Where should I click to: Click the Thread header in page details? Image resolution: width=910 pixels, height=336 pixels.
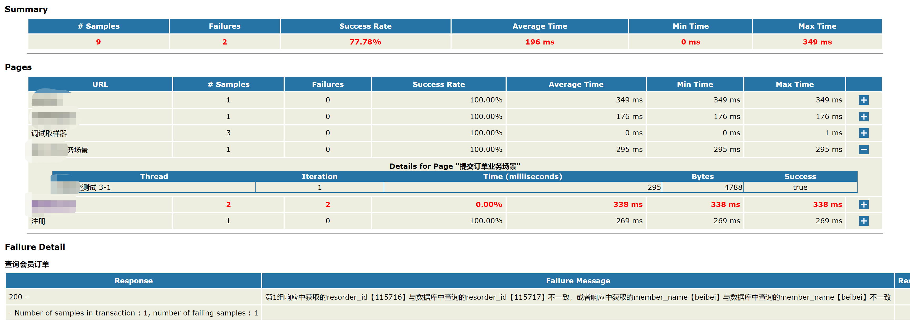[x=154, y=177]
